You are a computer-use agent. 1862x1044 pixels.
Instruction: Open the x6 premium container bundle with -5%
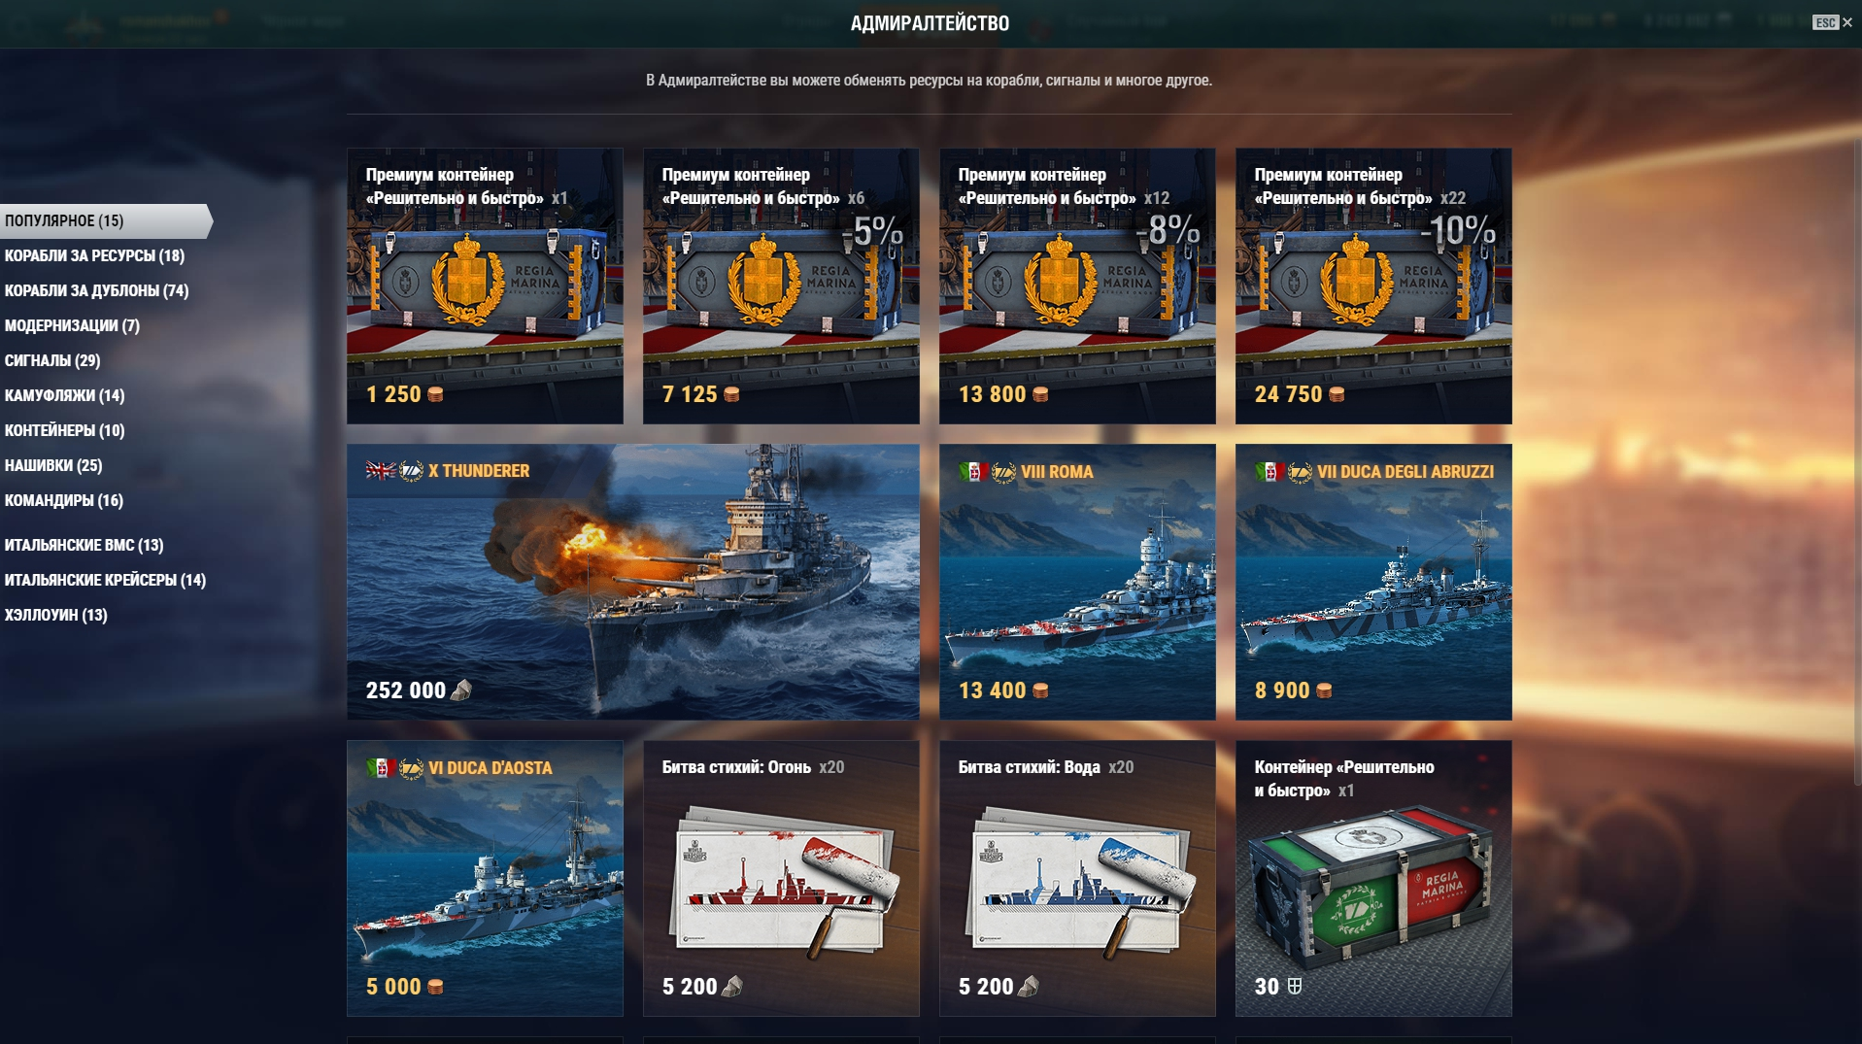[x=781, y=286]
